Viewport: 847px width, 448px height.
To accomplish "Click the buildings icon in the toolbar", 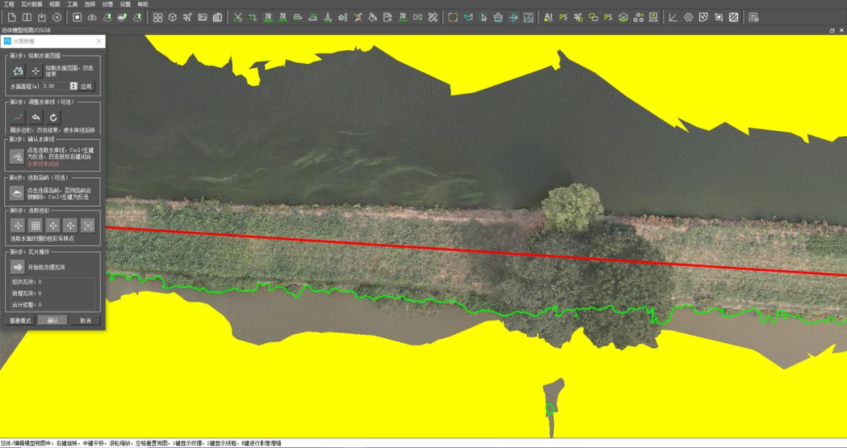I will 218,17.
